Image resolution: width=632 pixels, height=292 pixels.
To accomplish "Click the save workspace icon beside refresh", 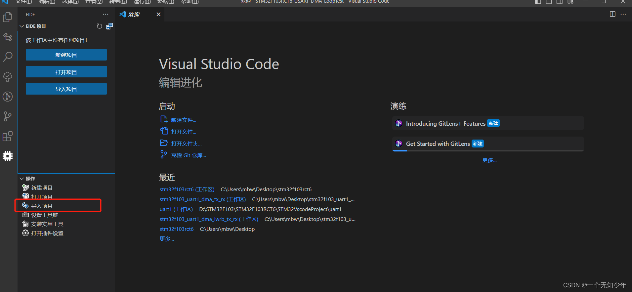I will [109, 26].
